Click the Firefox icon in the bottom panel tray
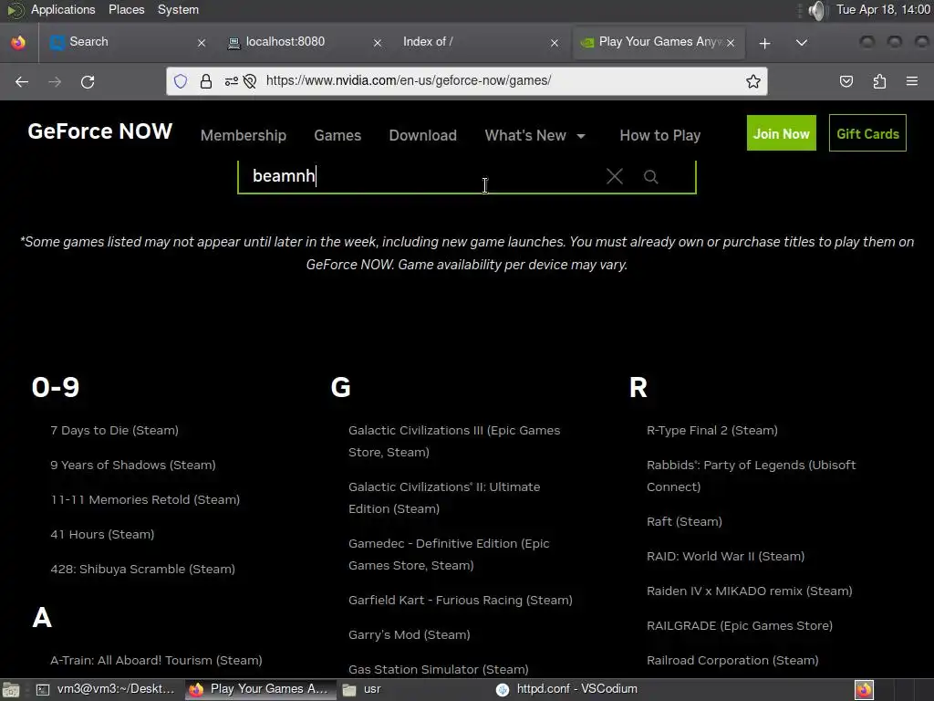Image resolution: width=934 pixels, height=701 pixels. coord(864,690)
